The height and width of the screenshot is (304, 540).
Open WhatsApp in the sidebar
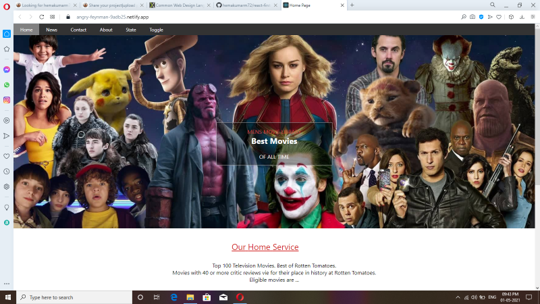[7, 85]
